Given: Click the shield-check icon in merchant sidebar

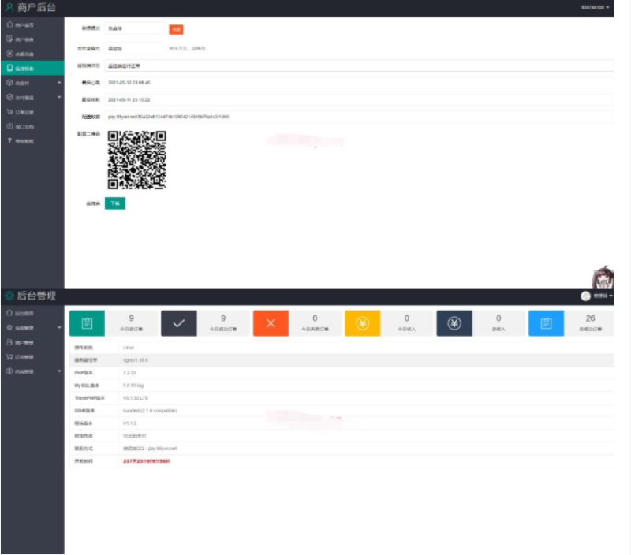Looking at the screenshot, I should (9, 97).
